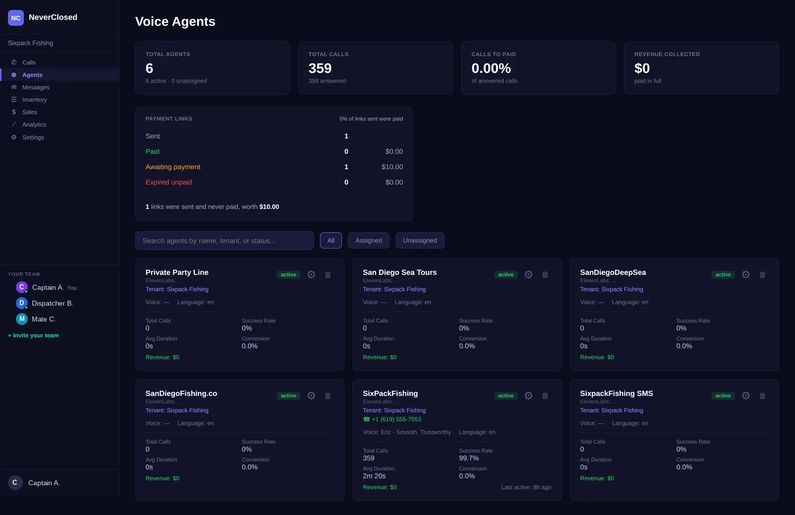Screen dimensions: 795x515
Task: Open settings gear for SixpackFishing SMS
Action: [746, 395]
